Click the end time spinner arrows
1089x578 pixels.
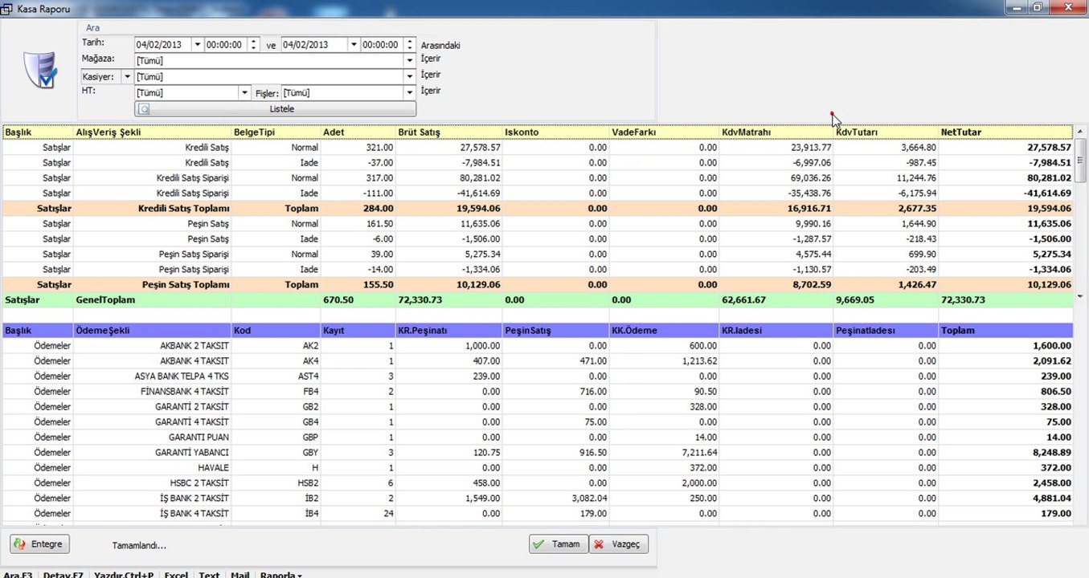click(411, 45)
